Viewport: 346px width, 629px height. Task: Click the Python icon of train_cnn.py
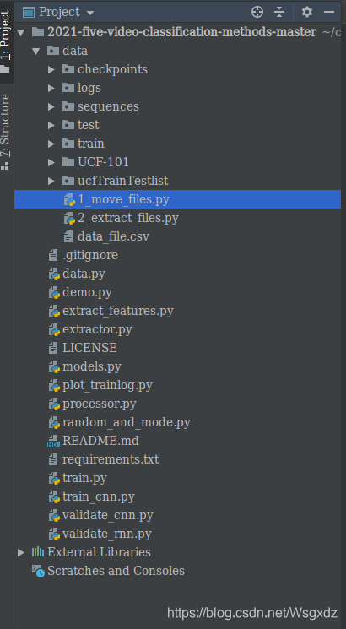[54, 497]
